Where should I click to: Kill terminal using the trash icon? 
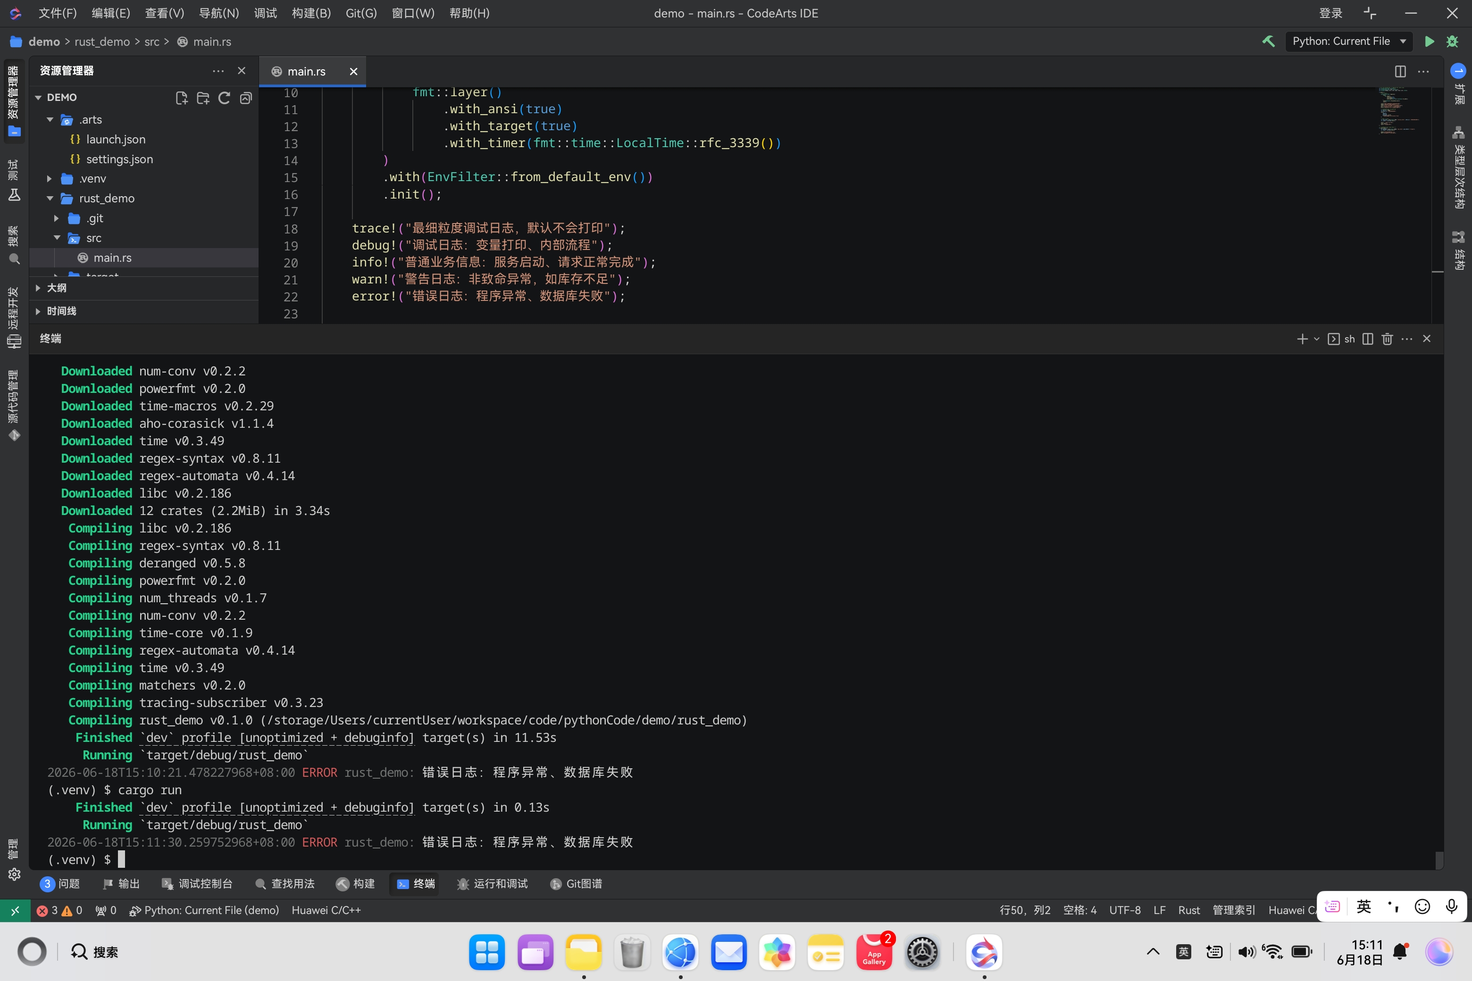(x=1387, y=339)
